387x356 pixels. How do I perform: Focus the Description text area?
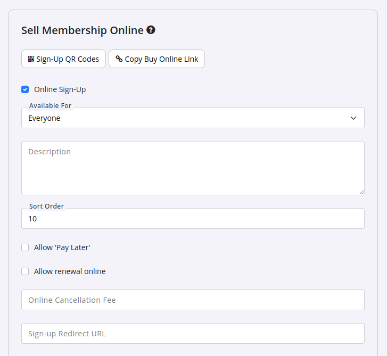coord(193,168)
